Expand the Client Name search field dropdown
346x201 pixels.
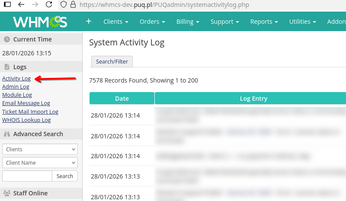pos(39,163)
